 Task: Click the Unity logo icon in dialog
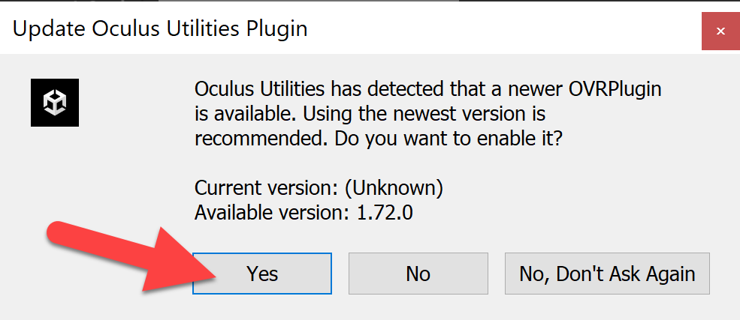click(55, 103)
